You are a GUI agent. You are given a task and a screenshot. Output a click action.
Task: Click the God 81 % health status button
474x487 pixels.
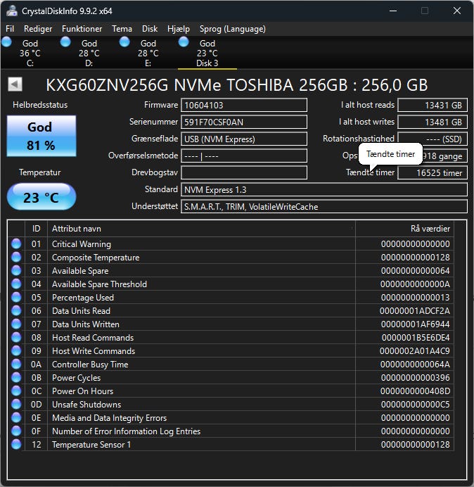(41, 136)
